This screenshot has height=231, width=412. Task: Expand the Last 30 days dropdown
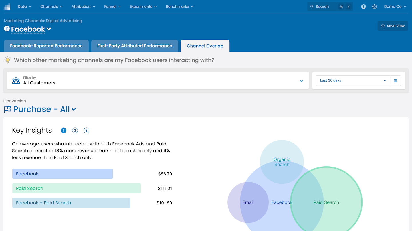(x=353, y=80)
